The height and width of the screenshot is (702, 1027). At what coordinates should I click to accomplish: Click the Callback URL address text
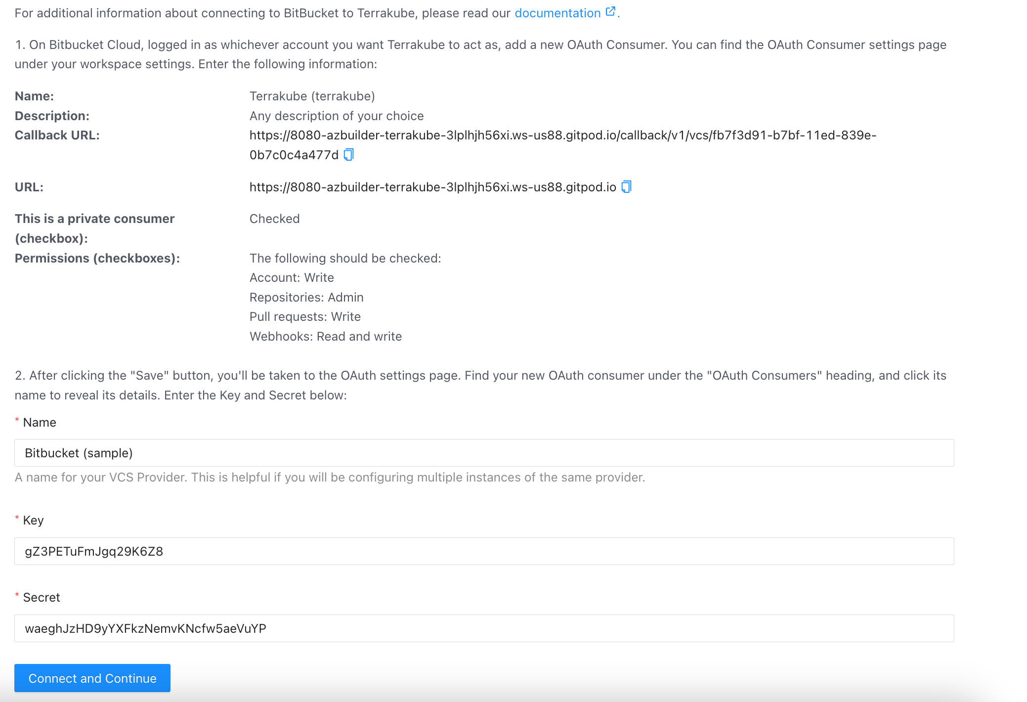(x=562, y=135)
